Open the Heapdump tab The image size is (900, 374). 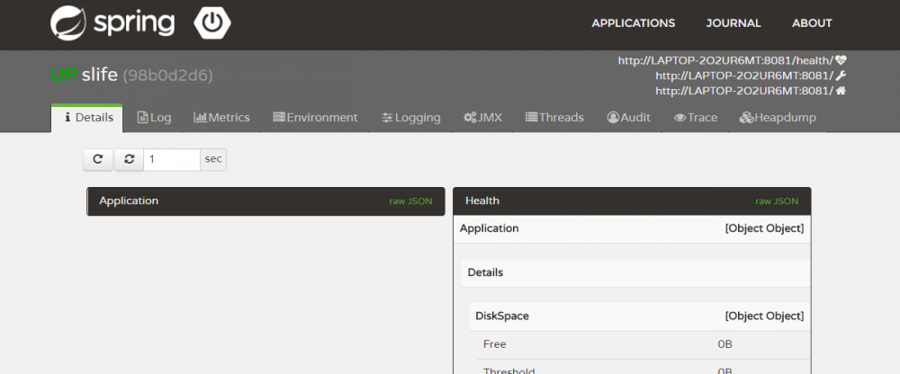pos(778,118)
